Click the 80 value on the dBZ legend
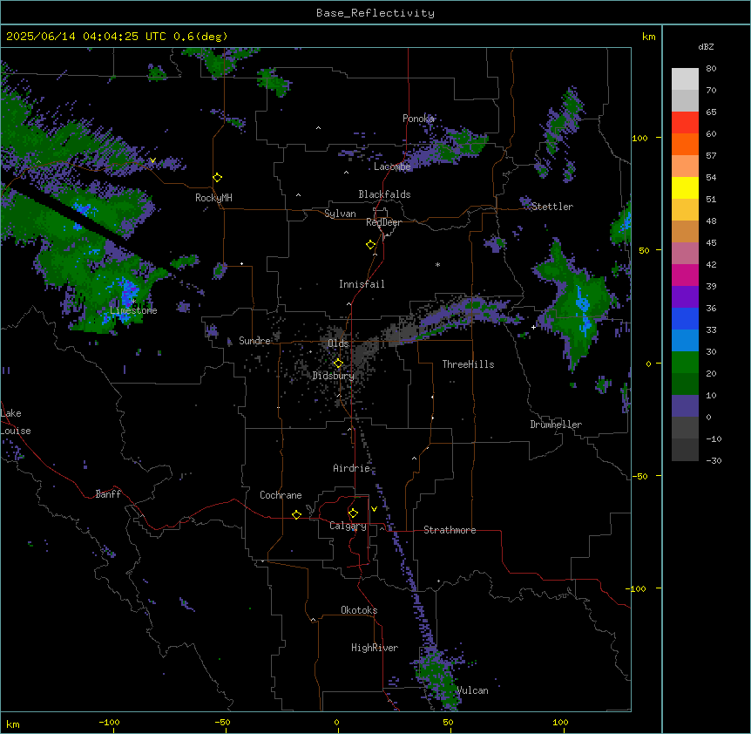 tap(711, 69)
